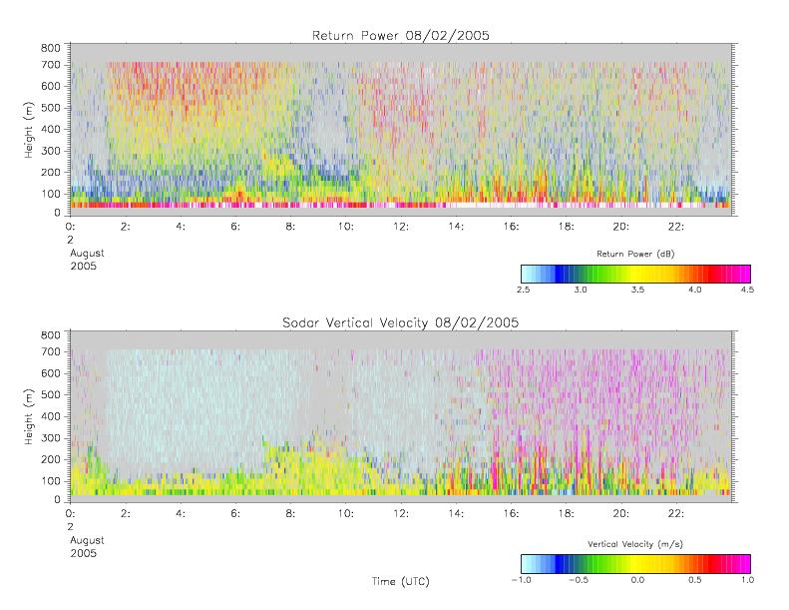The image size is (789, 610).
Task: Click the "14:" time tick under Return Power plot
Action: pyautogui.click(x=456, y=227)
